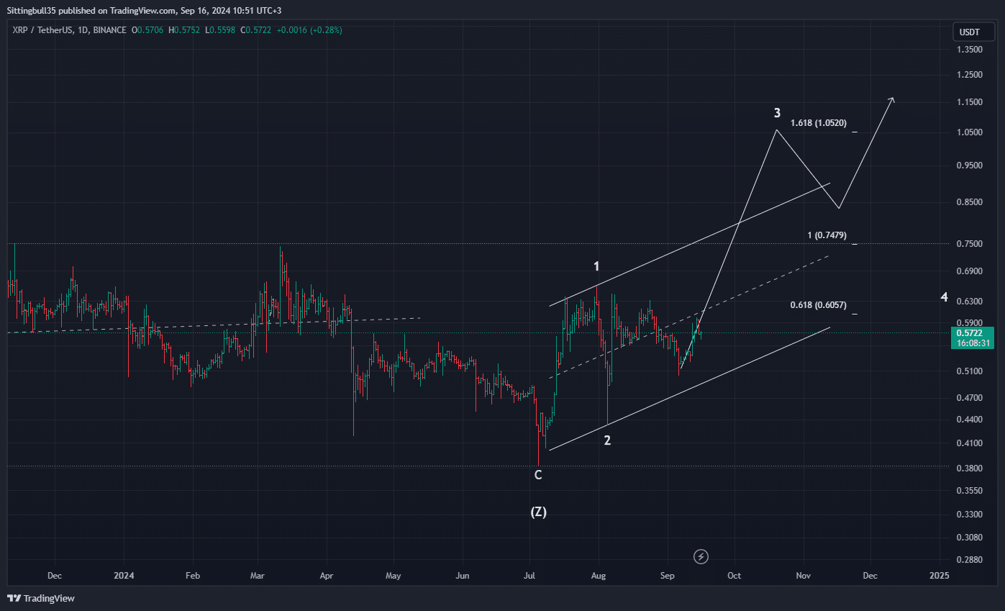Click the 0.3550 price axis label

970,491
